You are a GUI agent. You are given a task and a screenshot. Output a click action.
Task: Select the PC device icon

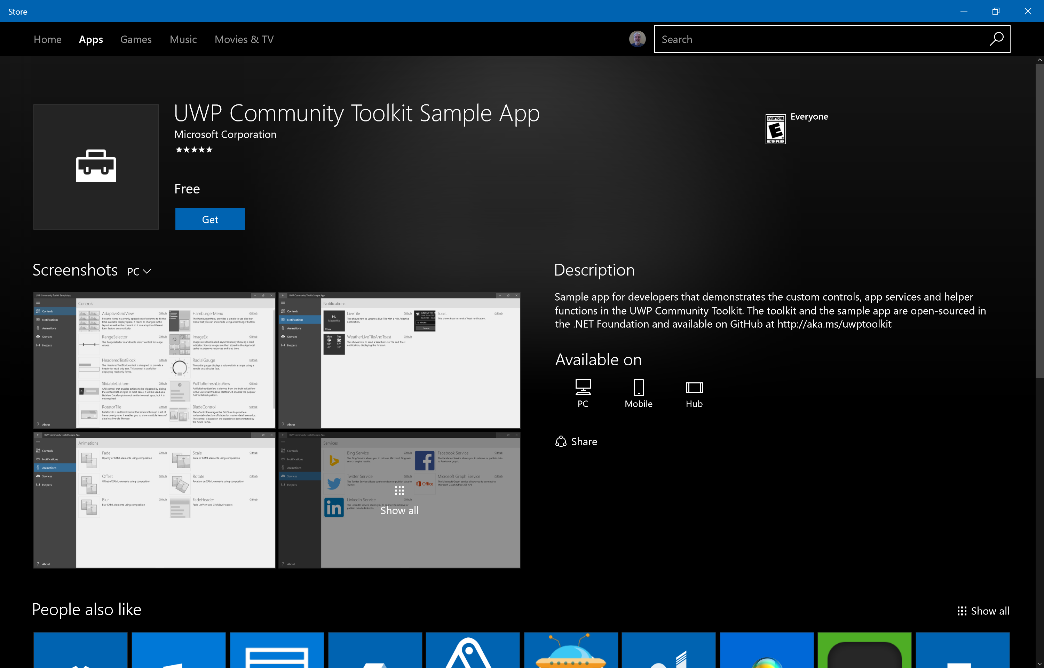(x=583, y=387)
